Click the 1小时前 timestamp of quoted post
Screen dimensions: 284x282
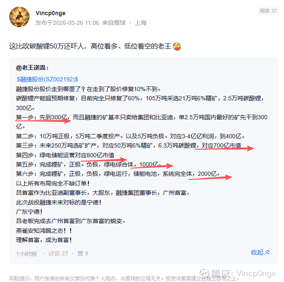coord(27,253)
